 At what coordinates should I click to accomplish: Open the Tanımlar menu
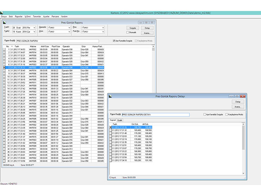pos(37,17)
